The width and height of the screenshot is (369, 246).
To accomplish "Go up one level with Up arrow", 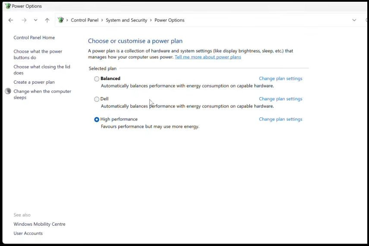I will [47, 20].
